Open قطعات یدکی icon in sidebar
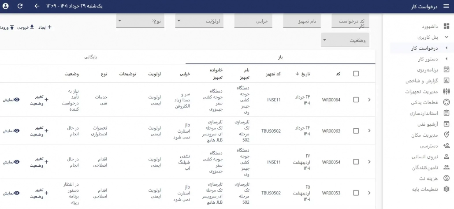This screenshot has width=454, height=209. [446, 102]
